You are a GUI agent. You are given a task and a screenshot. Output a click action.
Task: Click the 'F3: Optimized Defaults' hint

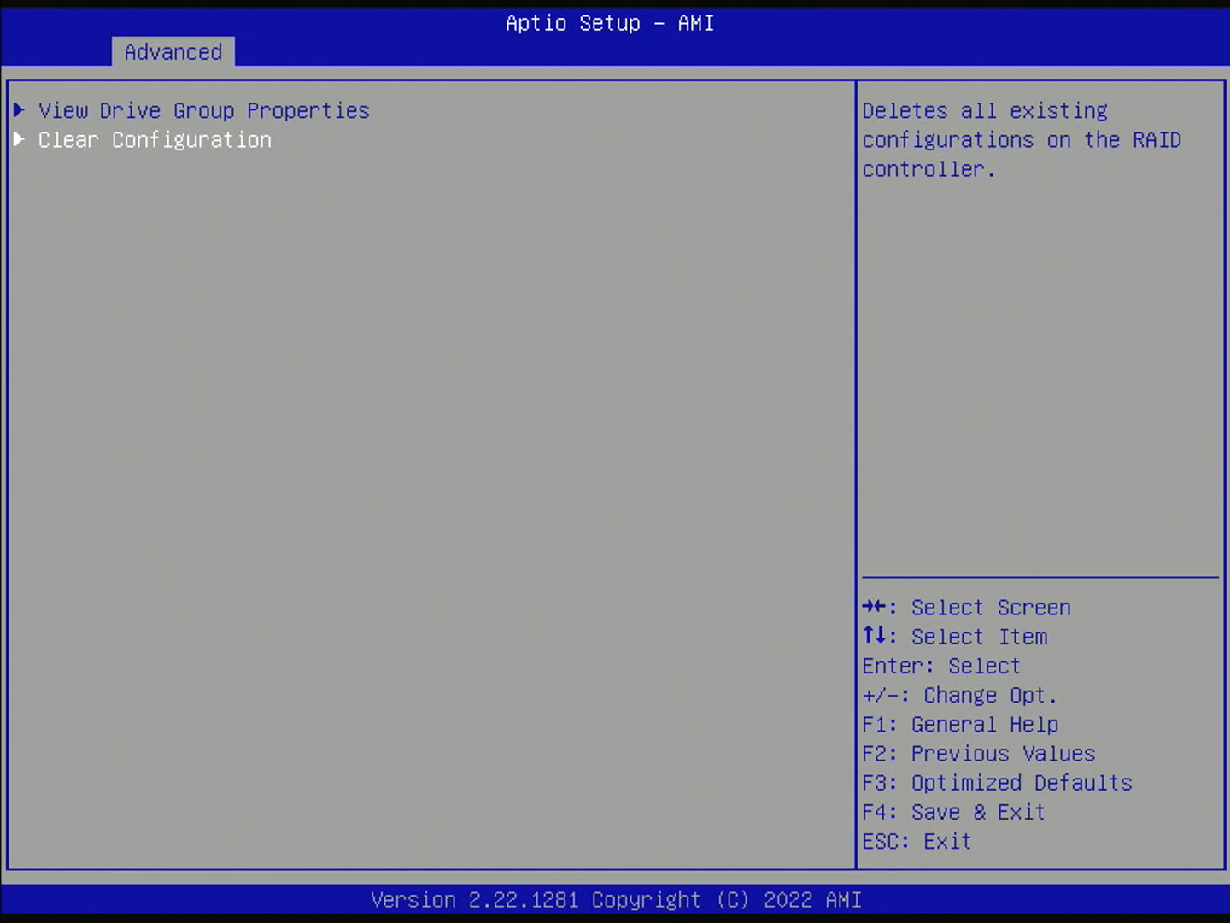pyautogui.click(x=997, y=783)
